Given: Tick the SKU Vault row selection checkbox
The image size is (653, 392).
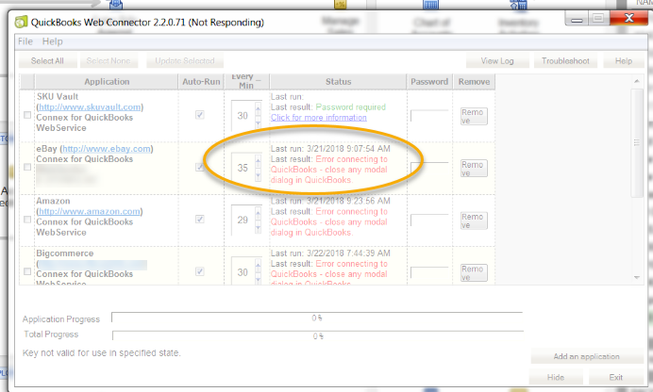Looking at the screenshot, I should coord(27,115).
